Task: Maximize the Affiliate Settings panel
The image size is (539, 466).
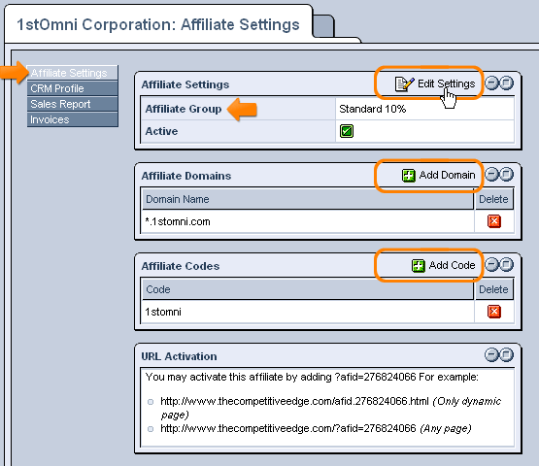Action: click(x=507, y=83)
